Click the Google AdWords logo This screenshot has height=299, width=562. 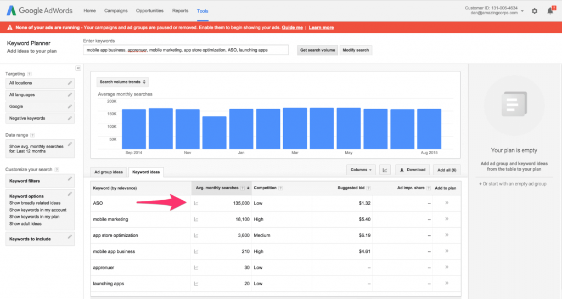coord(40,11)
